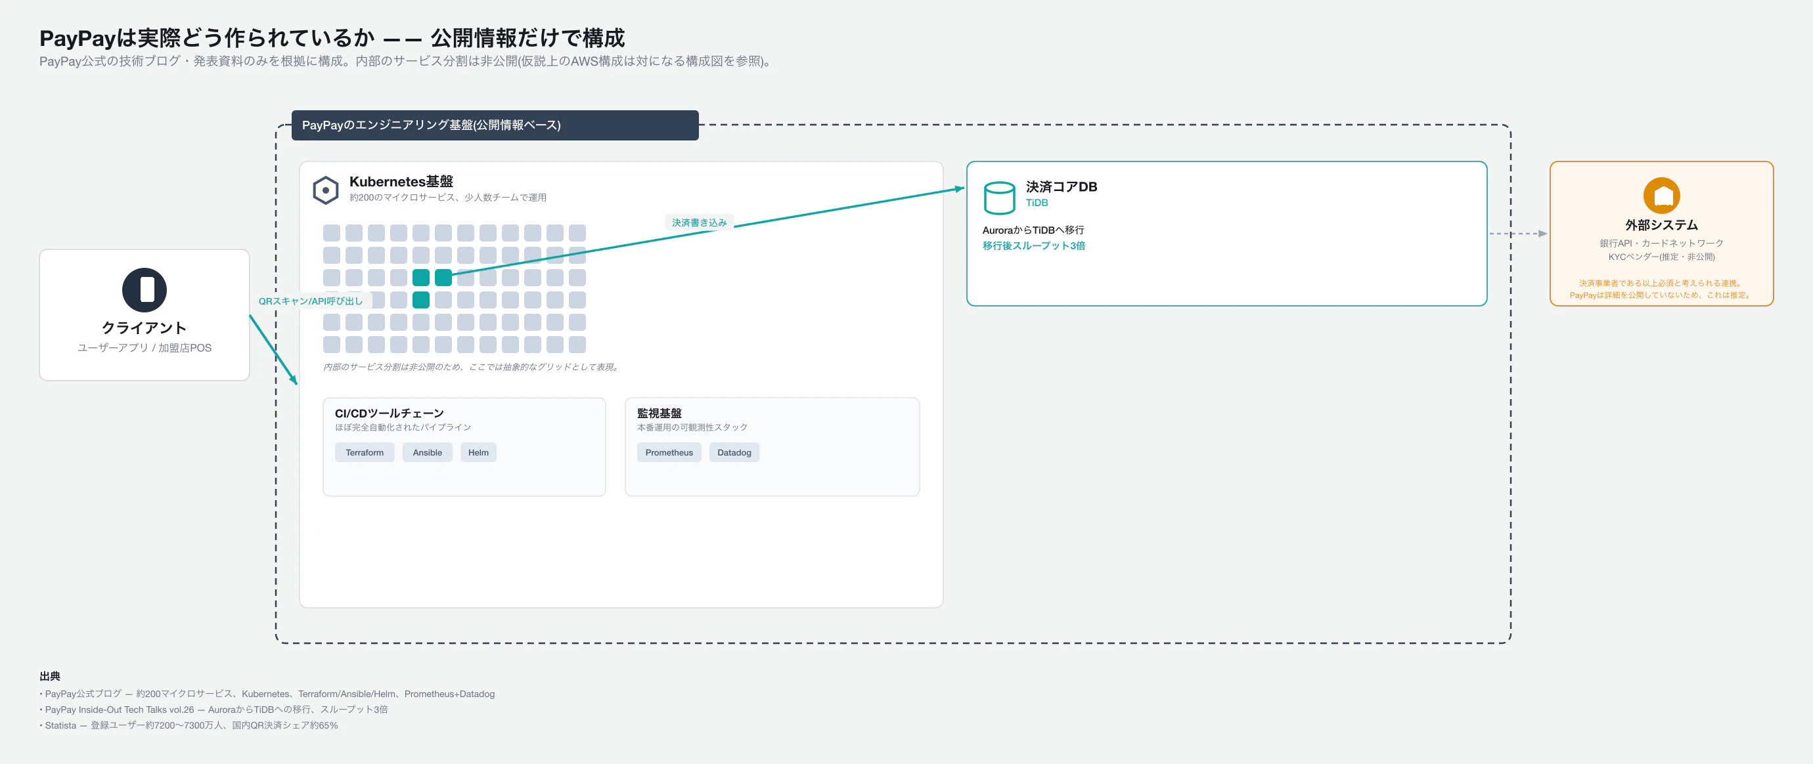Click the Statista source line

point(189,725)
